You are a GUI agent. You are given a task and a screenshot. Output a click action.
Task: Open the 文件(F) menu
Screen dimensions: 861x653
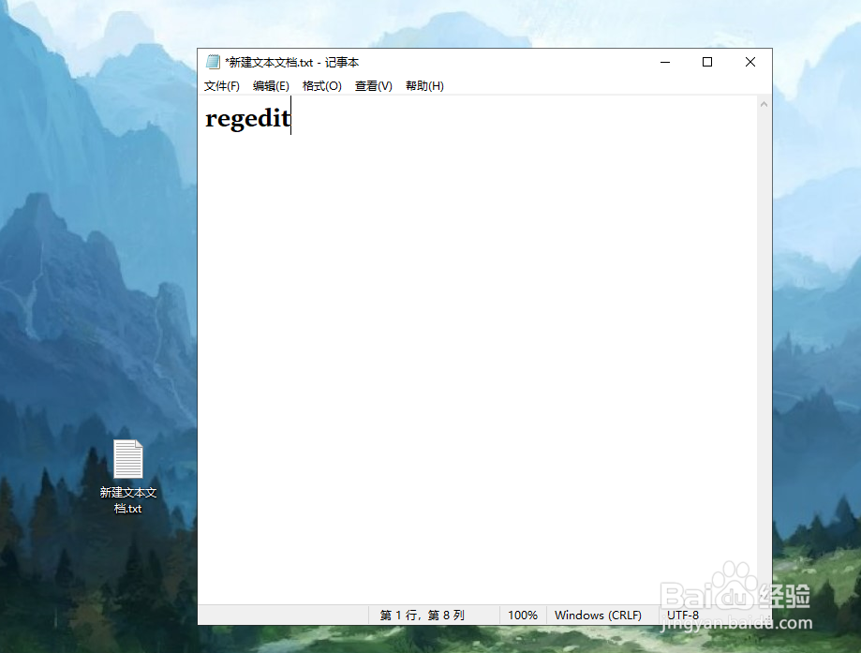(221, 85)
